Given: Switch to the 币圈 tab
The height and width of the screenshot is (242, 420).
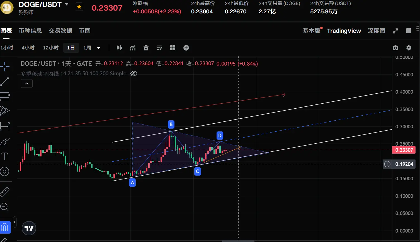Looking at the screenshot, I should 85,31.
